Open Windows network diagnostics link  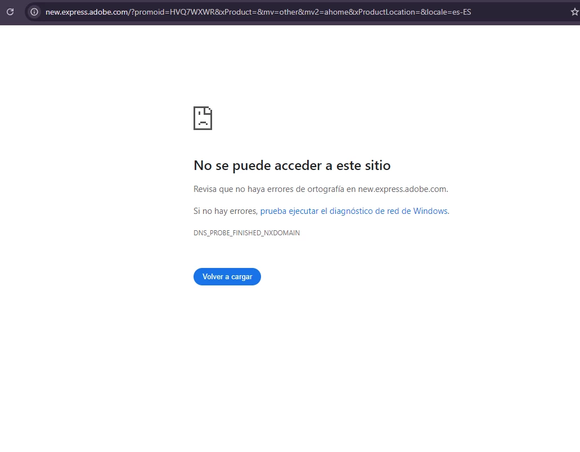pyautogui.click(x=354, y=211)
